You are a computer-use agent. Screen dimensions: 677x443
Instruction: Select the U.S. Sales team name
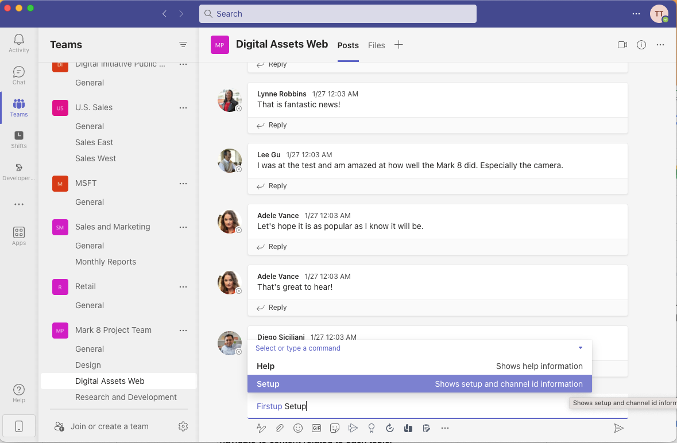coord(94,107)
